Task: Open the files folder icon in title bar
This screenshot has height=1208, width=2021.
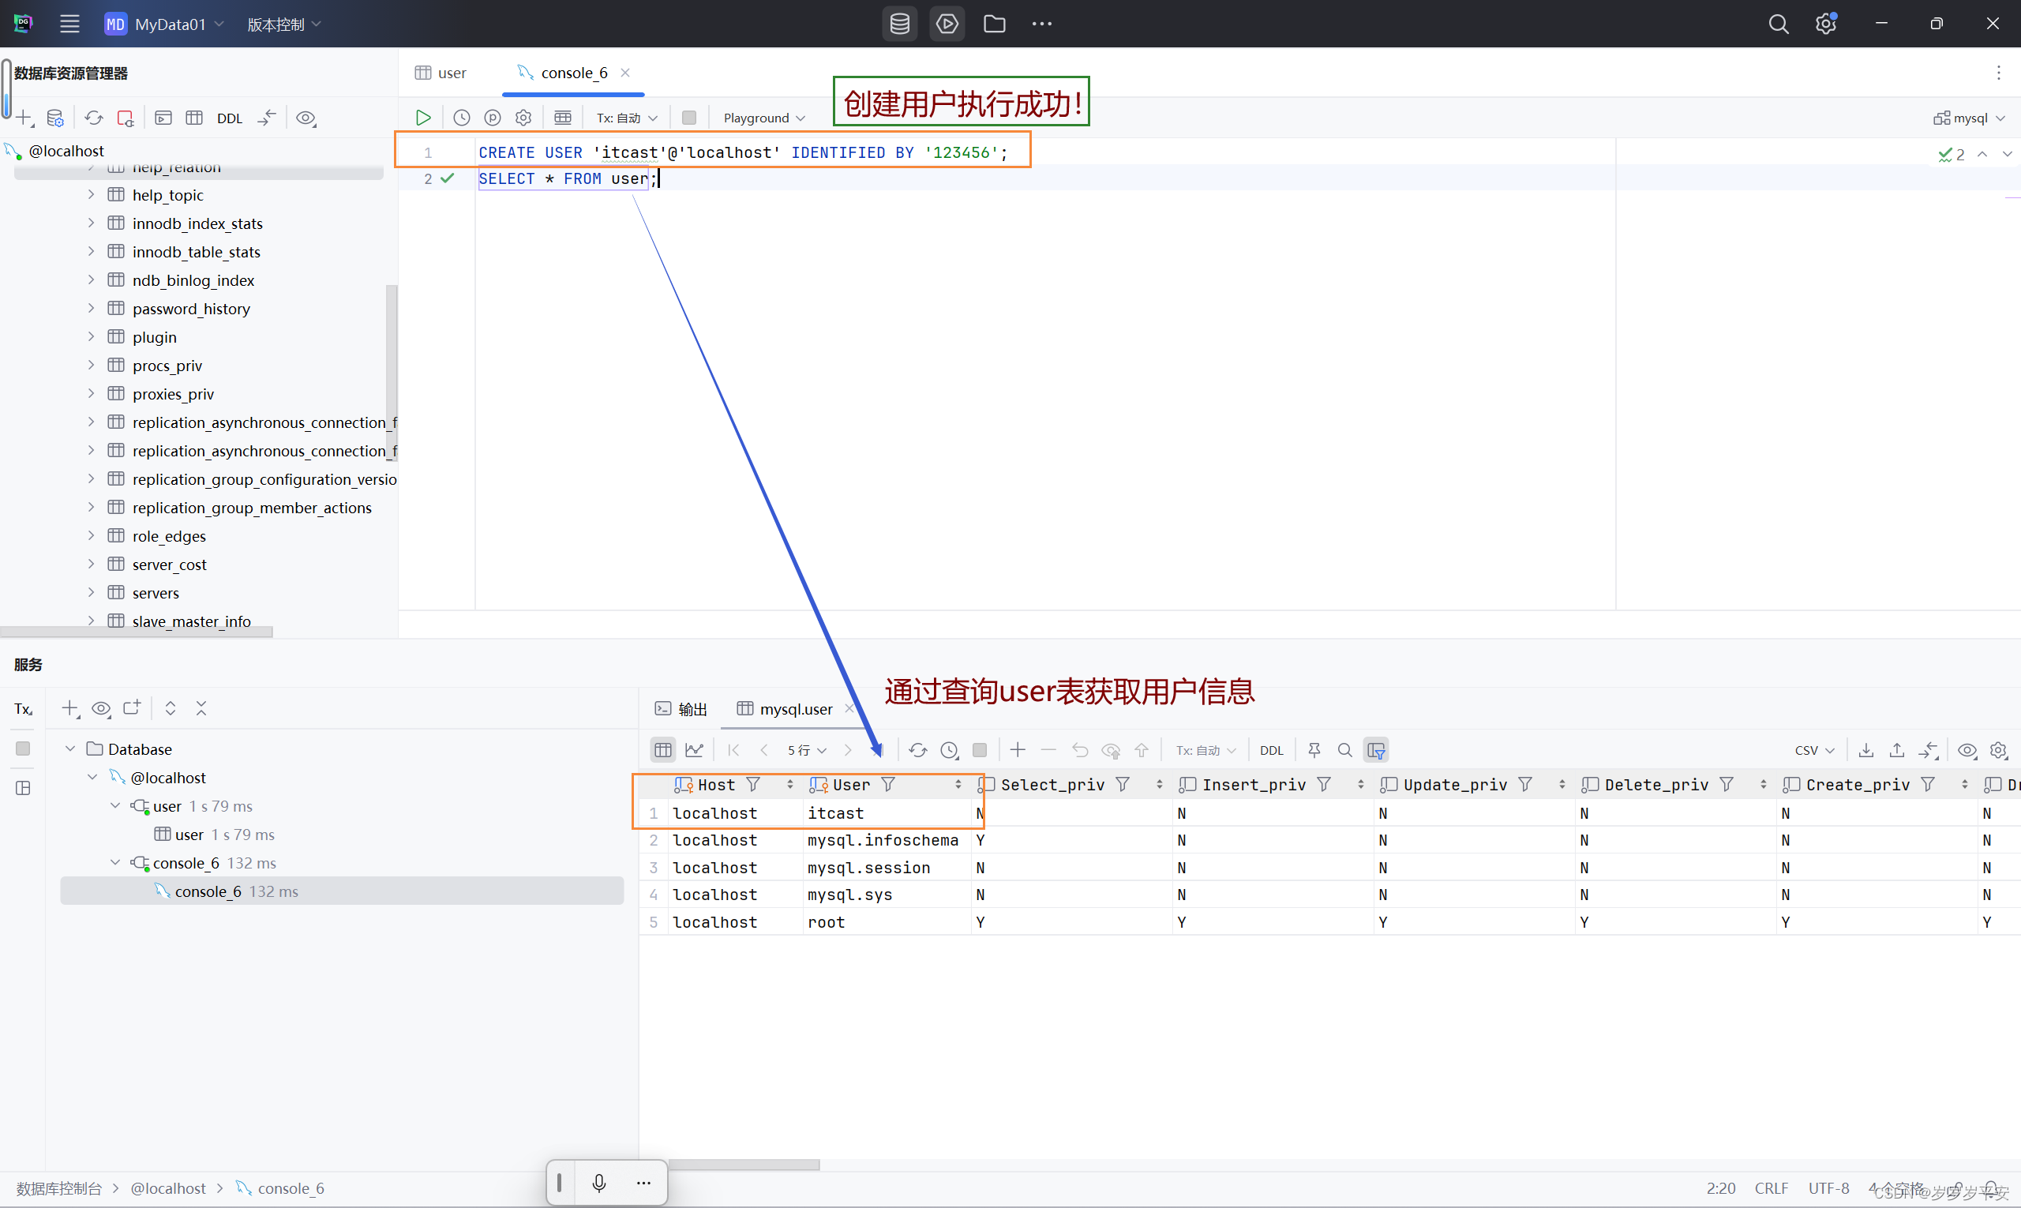Action: click(x=994, y=24)
